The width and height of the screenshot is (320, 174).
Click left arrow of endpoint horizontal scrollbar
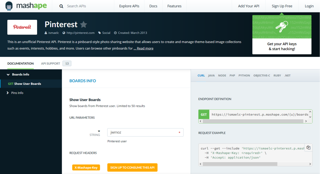(201, 121)
